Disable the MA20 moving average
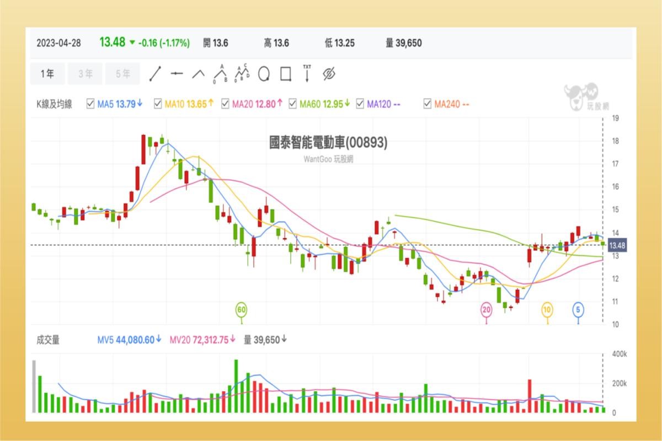 pyautogui.click(x=225, y=103)
